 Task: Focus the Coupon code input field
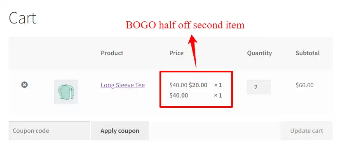click(49, 131)
